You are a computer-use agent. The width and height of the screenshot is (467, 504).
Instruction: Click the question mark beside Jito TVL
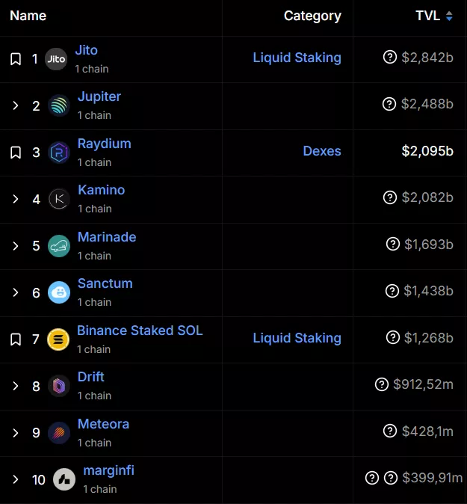point(389,58)
